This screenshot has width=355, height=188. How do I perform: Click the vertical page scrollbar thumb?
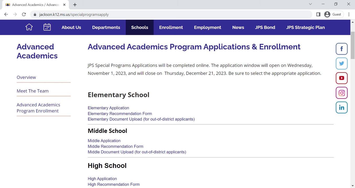coord(353,46)
